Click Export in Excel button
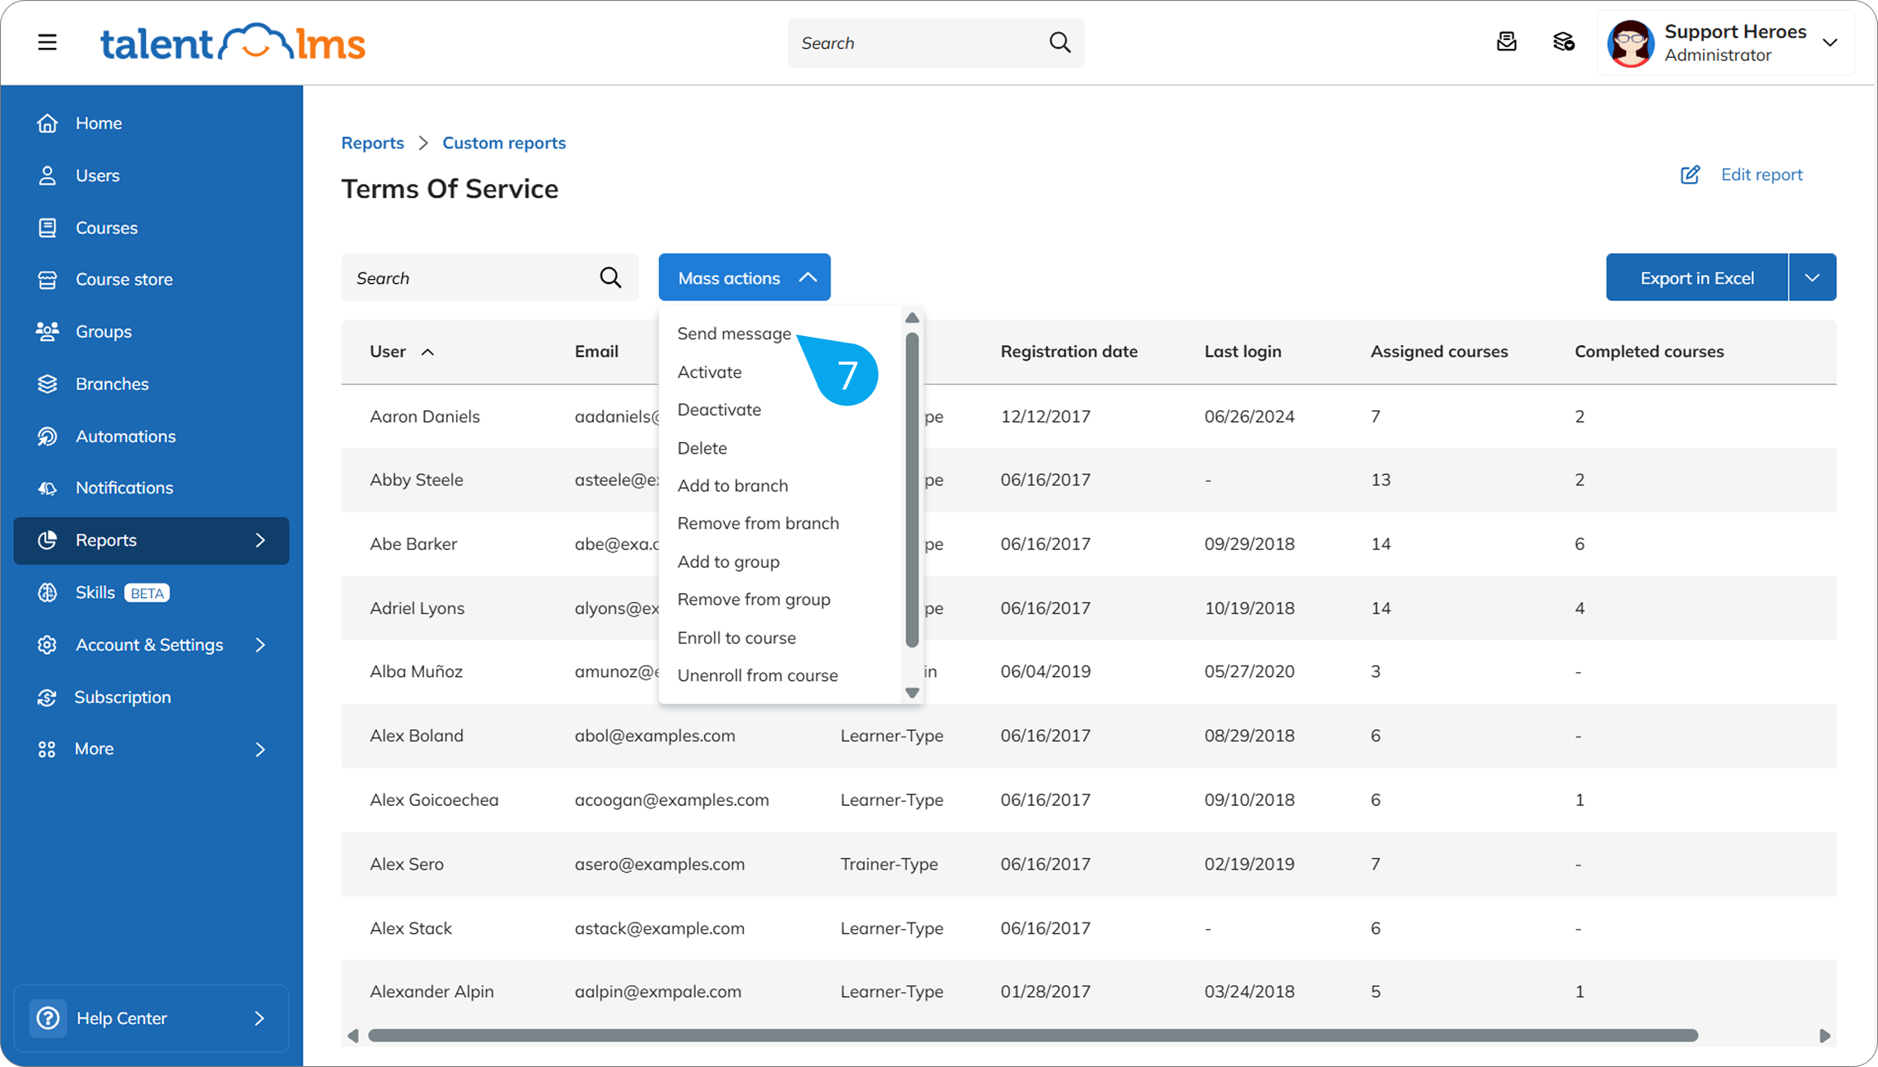 click(1697, 277)
